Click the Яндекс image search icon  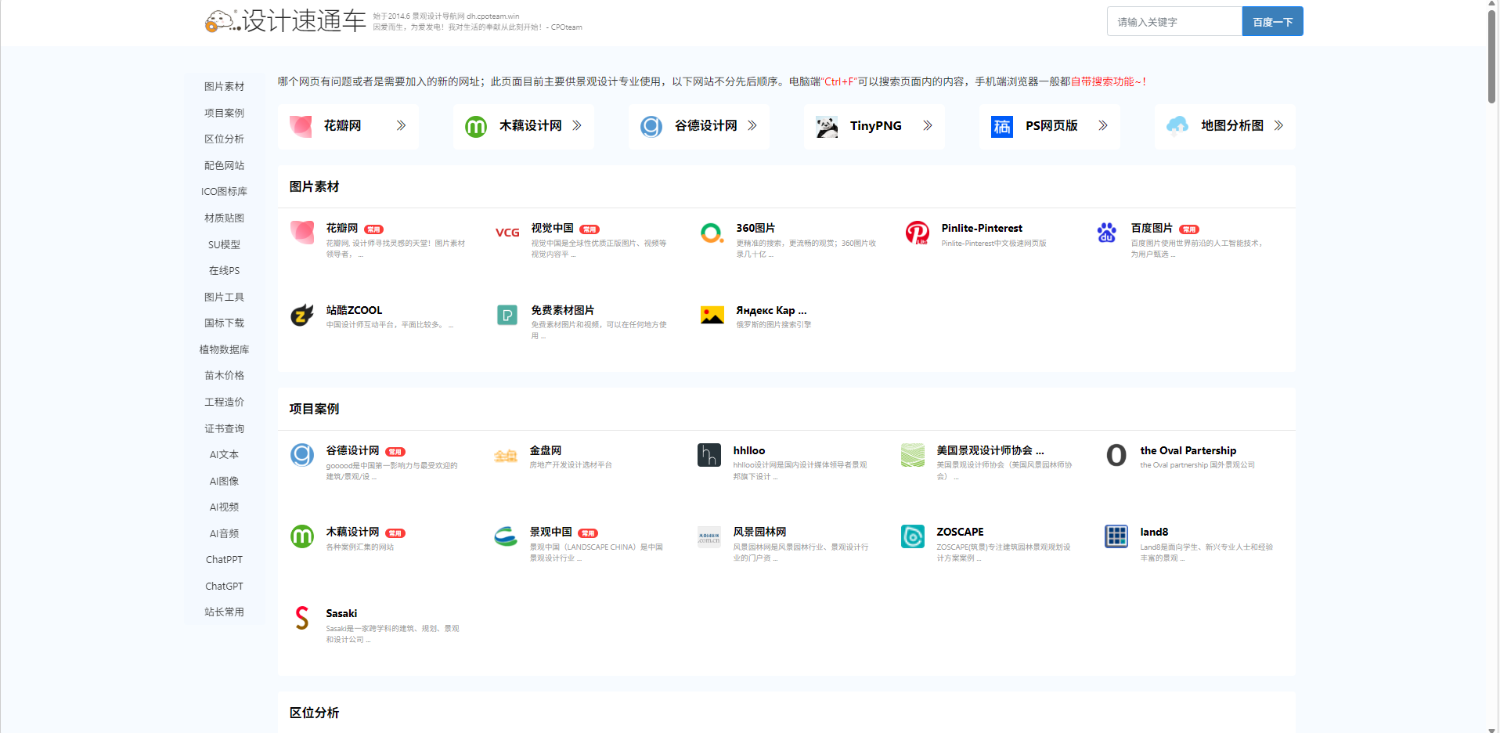pyautogui.click(x=712, y=315)
